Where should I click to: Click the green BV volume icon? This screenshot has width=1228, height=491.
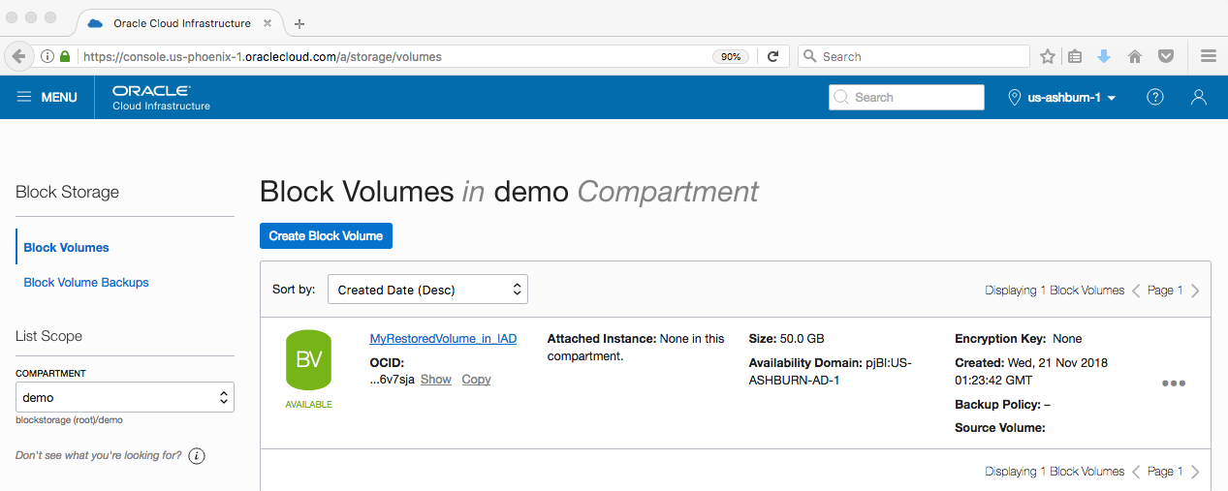(308, 361)
